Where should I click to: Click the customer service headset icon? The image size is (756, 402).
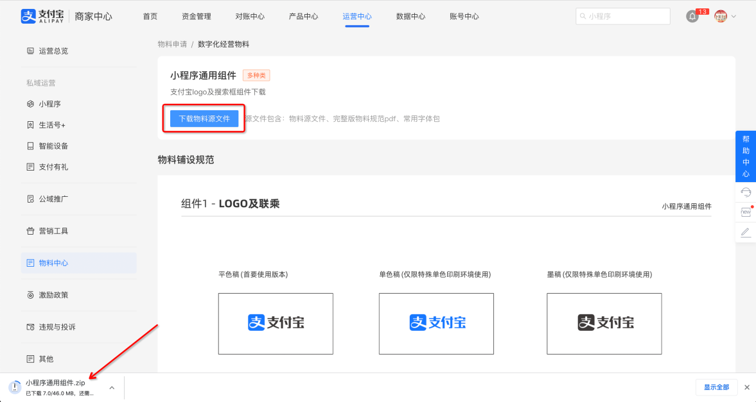745,192
